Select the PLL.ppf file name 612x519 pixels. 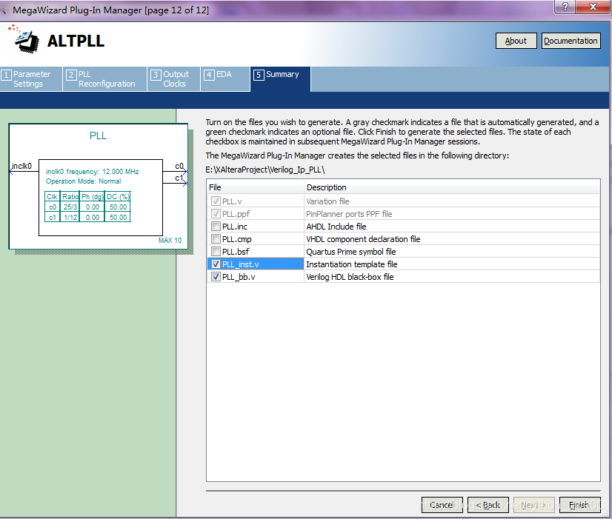click(x=236, y=214)
